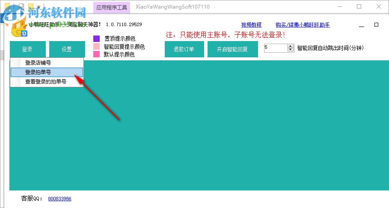
Task: Click the 退款订单 button
Action: [x=184, y=49]
